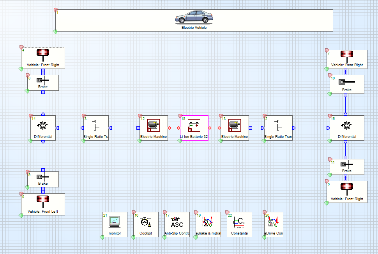Click Brake block number 9

point(43,179)
